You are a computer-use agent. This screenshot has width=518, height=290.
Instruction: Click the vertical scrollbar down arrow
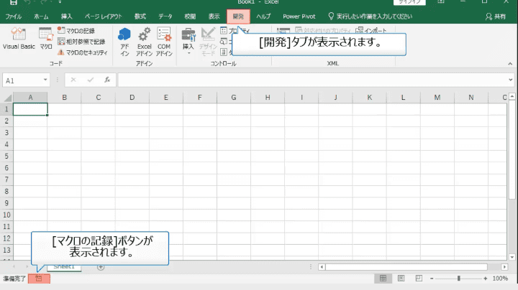click(512, 257)
